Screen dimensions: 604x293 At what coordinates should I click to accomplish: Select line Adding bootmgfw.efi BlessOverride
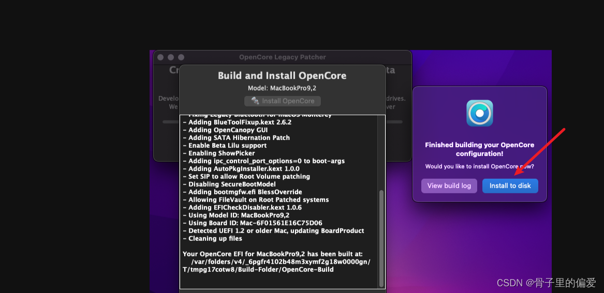tap(242, 192)
